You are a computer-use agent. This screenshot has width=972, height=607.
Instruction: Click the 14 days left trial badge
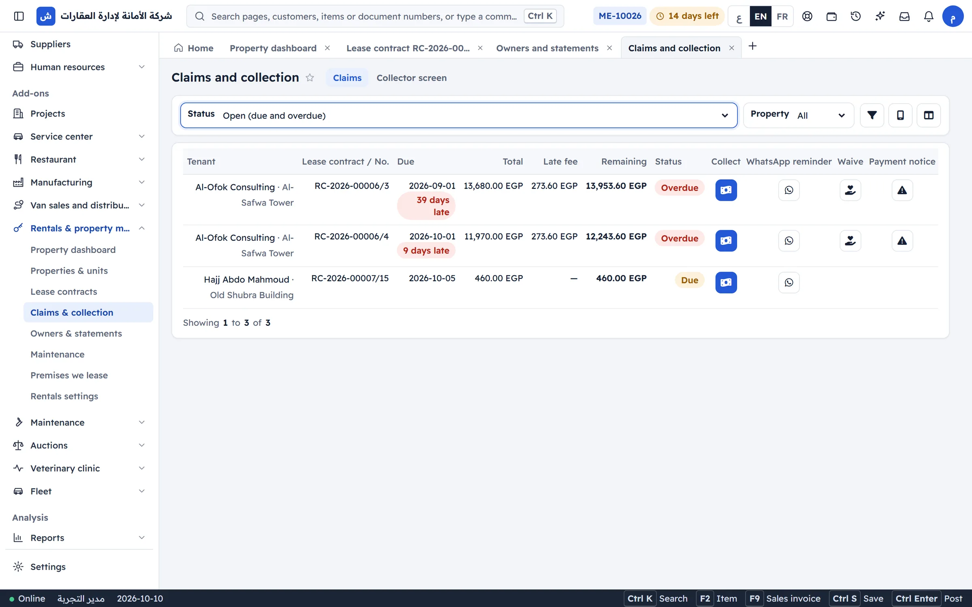[687, 16]
